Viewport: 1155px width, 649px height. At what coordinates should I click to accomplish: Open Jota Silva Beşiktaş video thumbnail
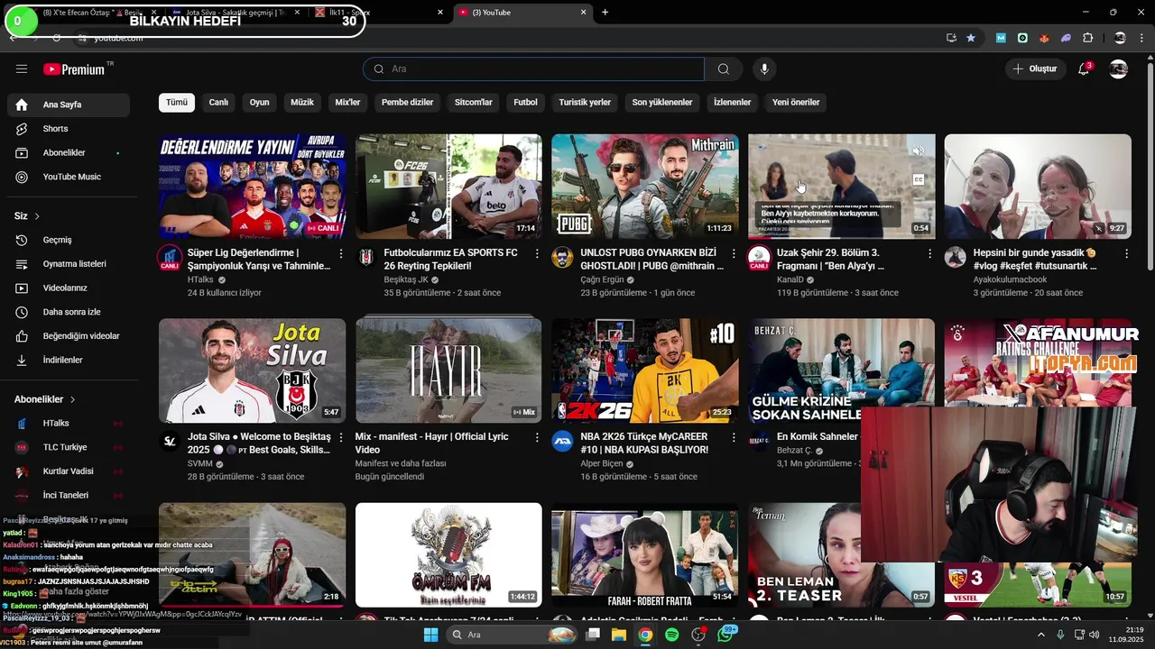point(252,370)
